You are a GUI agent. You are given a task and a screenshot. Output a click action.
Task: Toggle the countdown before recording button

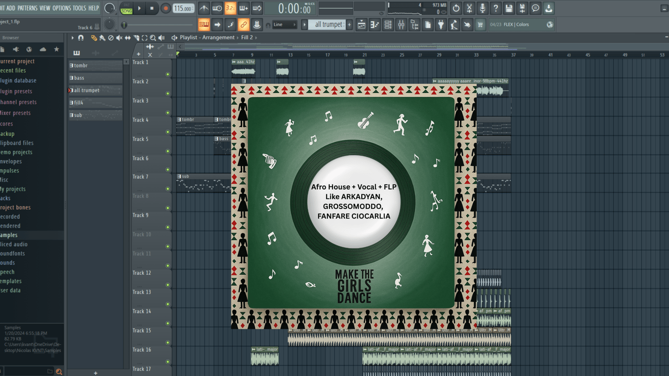pos(231,8)
